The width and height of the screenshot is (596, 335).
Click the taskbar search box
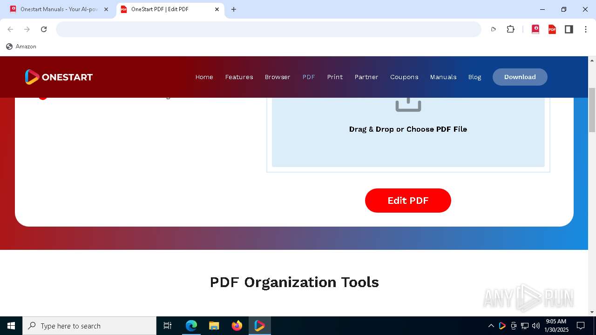(x=89, y=326)
